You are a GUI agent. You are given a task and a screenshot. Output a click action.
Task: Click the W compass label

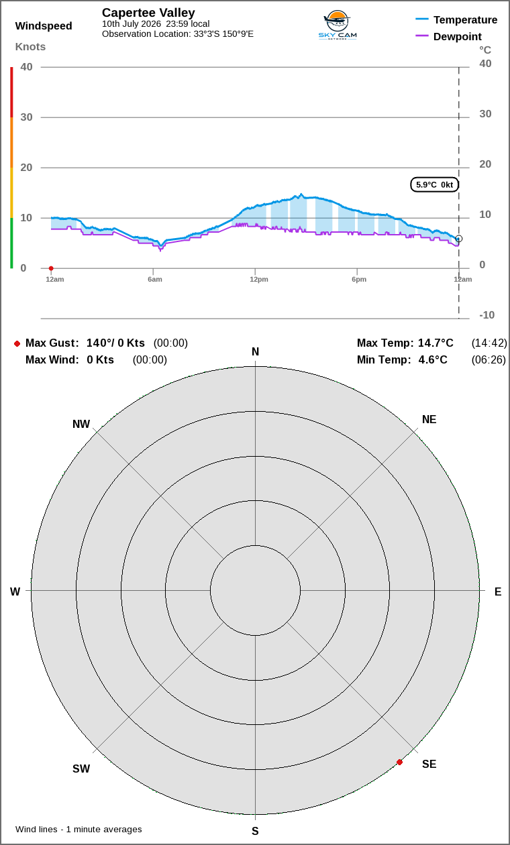coord(15,591)
